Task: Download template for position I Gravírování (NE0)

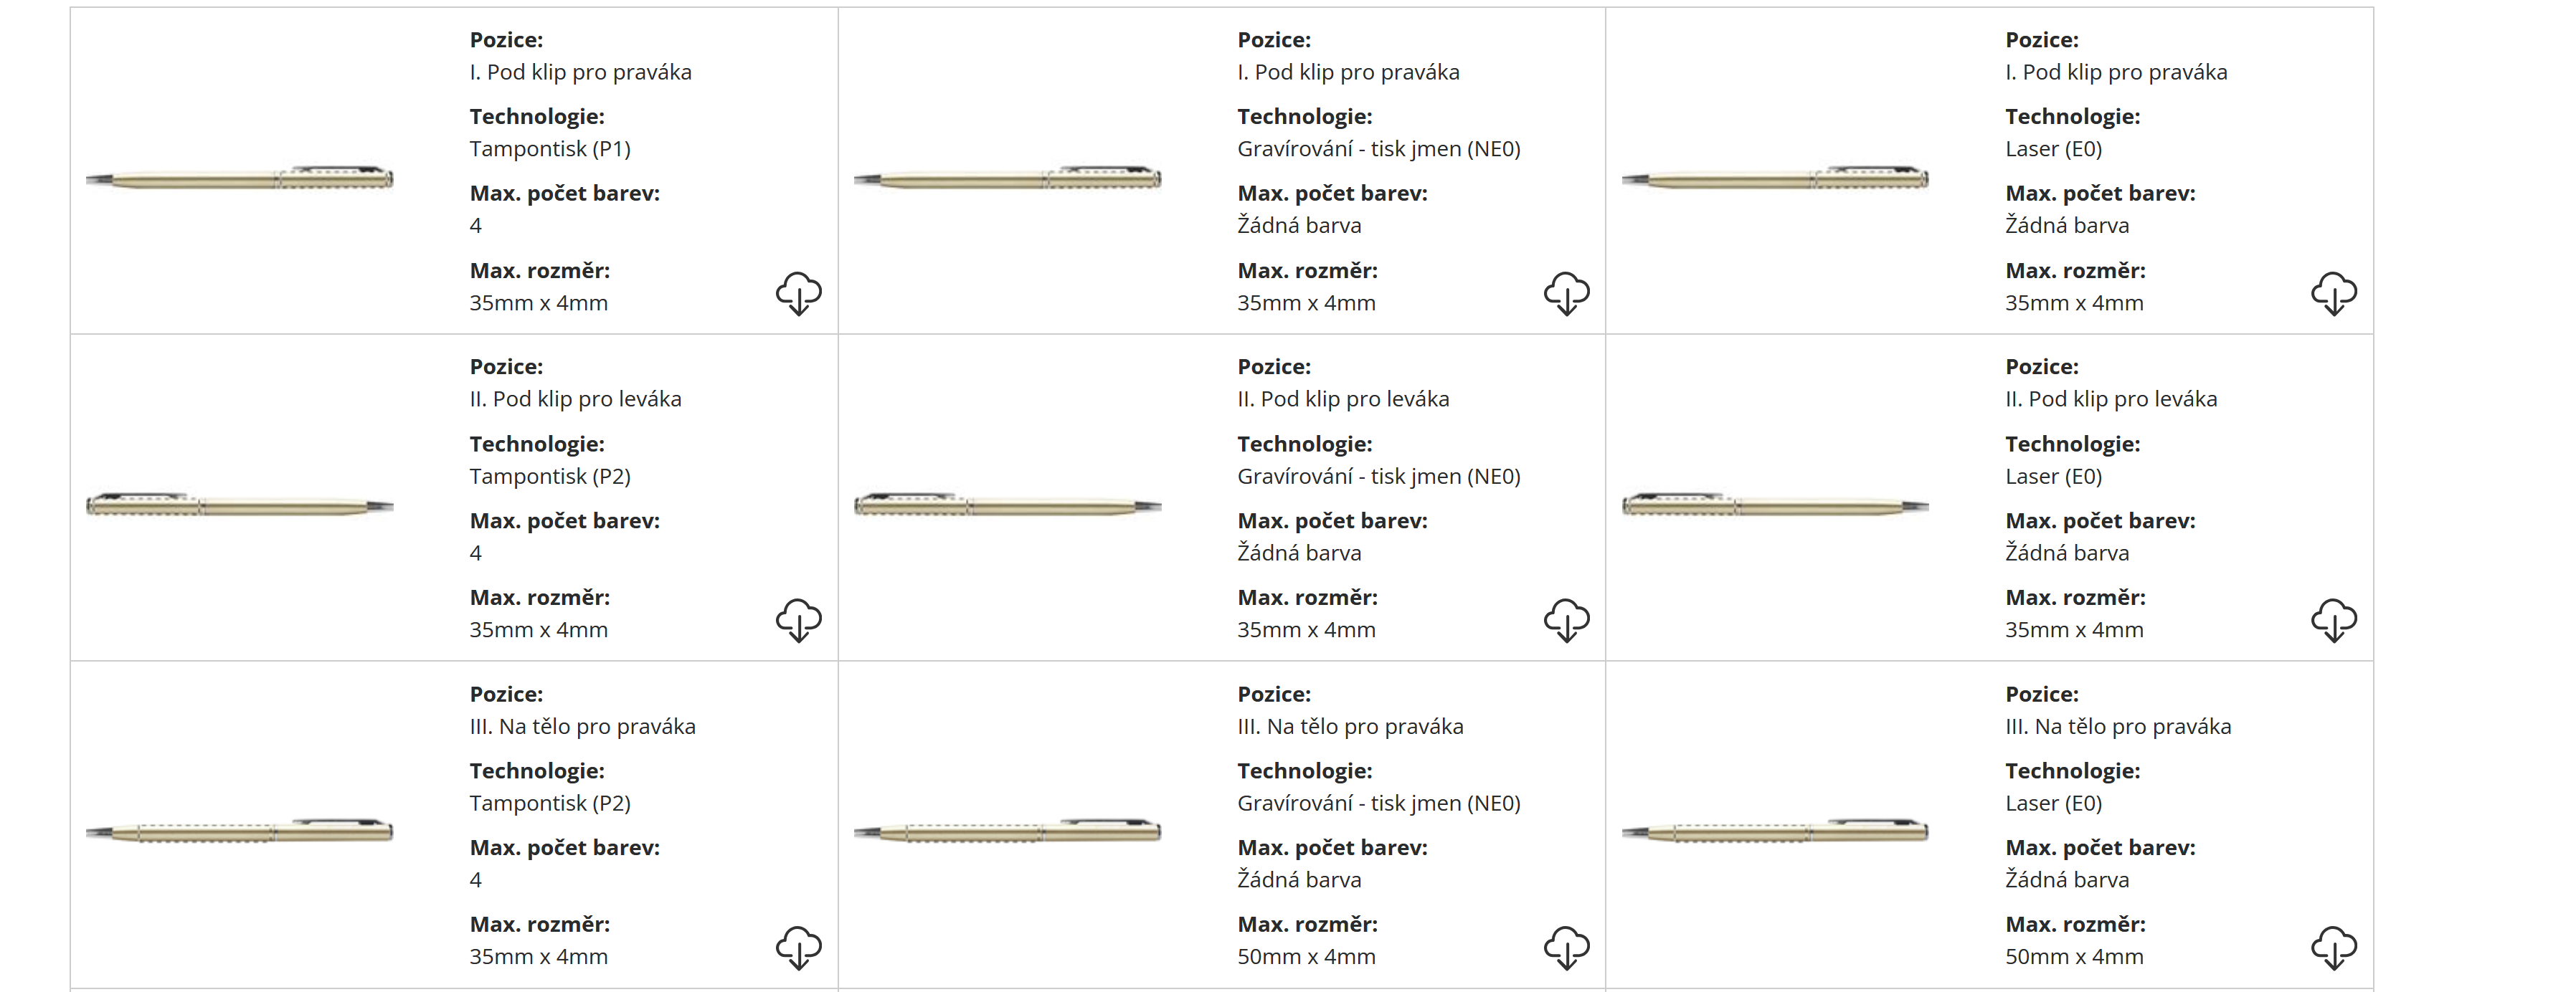Action: pos(1566,294)
